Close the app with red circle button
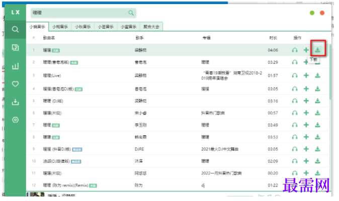Image resolution: width=339 pixels, height=201 pixels. point(322,13)
